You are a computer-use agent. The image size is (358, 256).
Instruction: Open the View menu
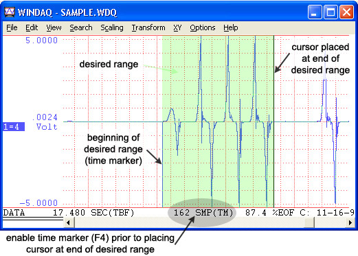(x=54, y=27)
